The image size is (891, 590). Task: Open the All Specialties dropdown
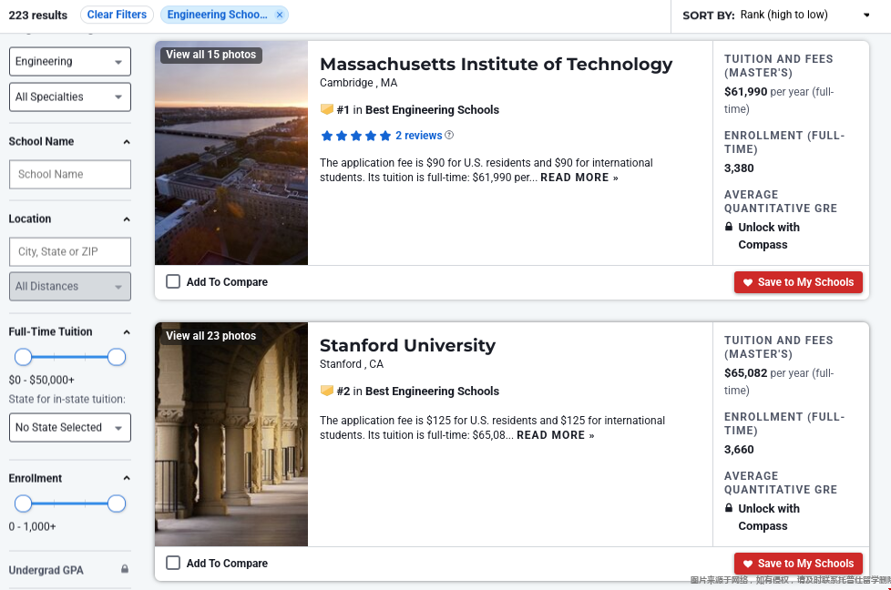coord(70,97)
